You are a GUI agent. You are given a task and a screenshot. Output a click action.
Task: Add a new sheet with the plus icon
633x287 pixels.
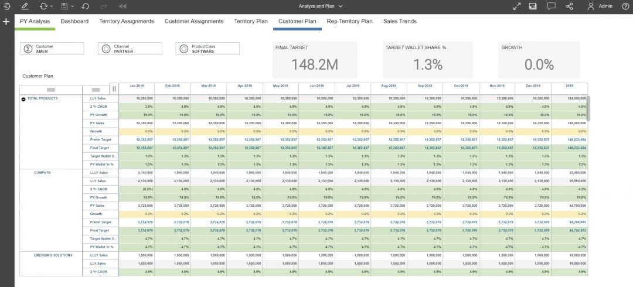point(6,22)
